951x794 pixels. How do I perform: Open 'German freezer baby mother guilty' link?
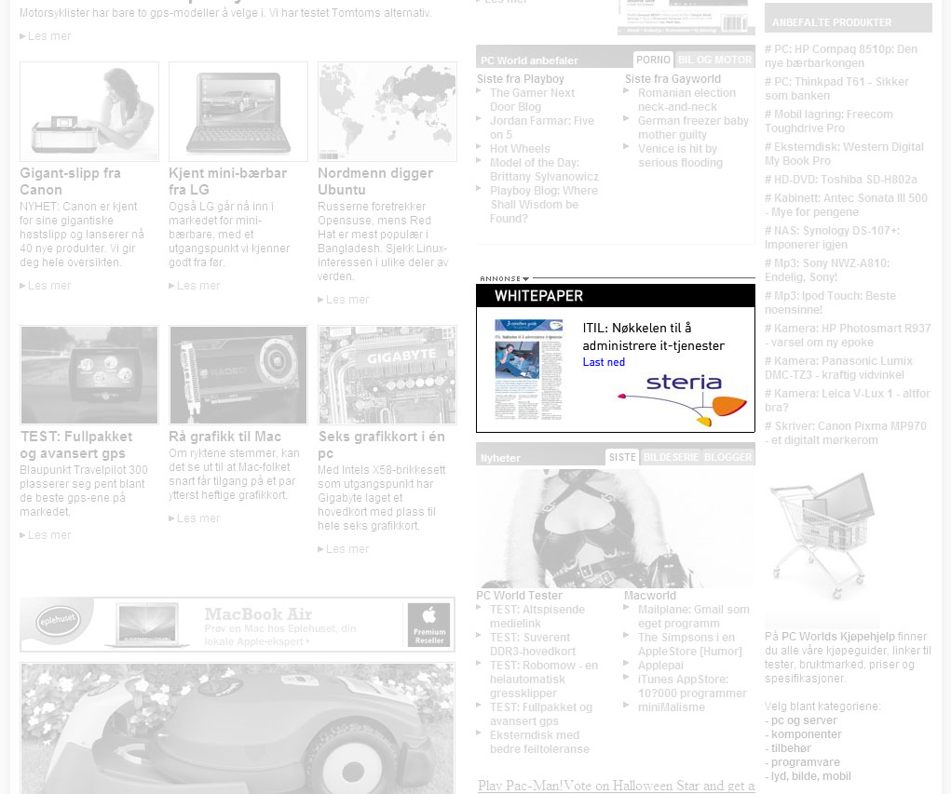click(693, 128)
